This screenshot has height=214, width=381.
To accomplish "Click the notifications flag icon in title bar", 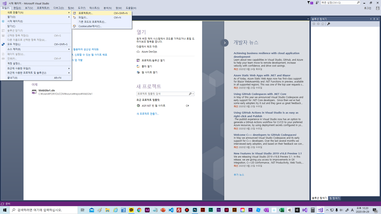I will click(310, 3).
